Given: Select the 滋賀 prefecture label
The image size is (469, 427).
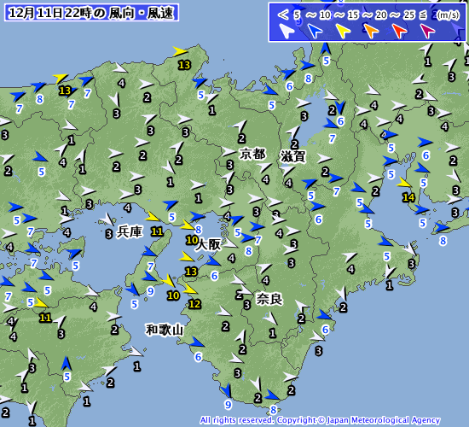Looking at the screenshot, I should (x=292, y=156).
